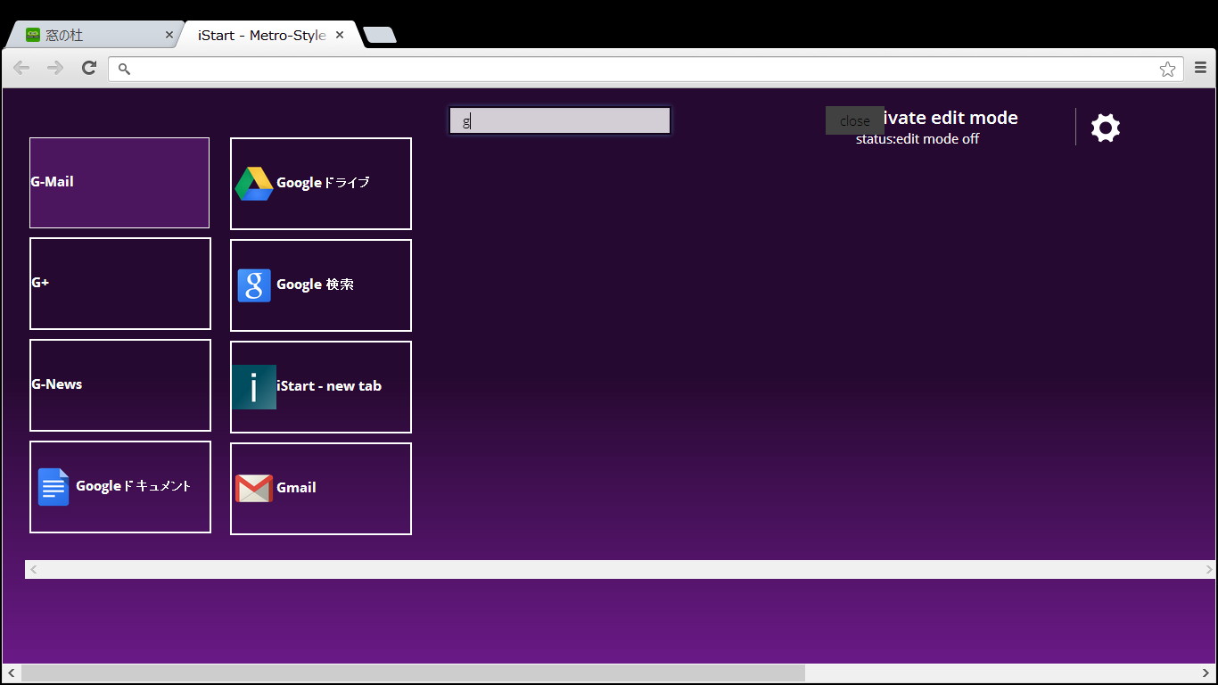Screen dimensions: 1218x685
Task: Reload the current page
Action: (89, 68)
